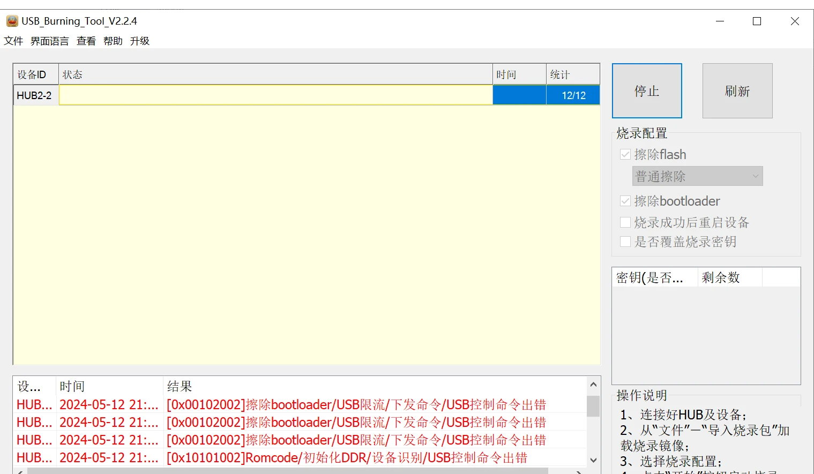Select the Romcode/初始化DDR error log entry
Image resolution: width=814 pixels, height=474 pixels.
coord(347,458)
